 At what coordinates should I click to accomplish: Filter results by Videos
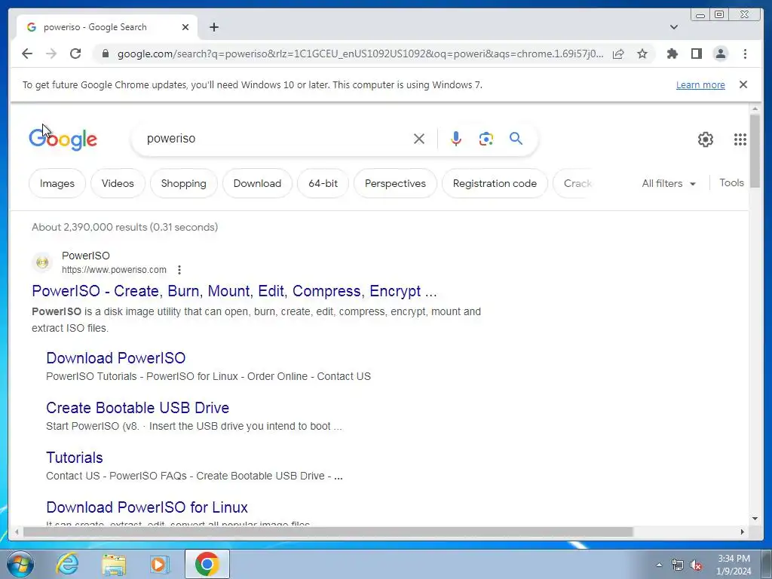click(x=118, y=183)
